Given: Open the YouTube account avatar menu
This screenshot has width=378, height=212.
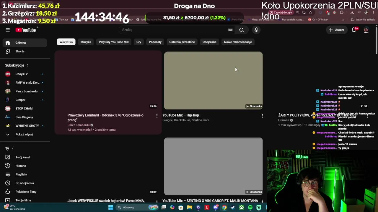Looking at the screenshot, I should (366, 30).
